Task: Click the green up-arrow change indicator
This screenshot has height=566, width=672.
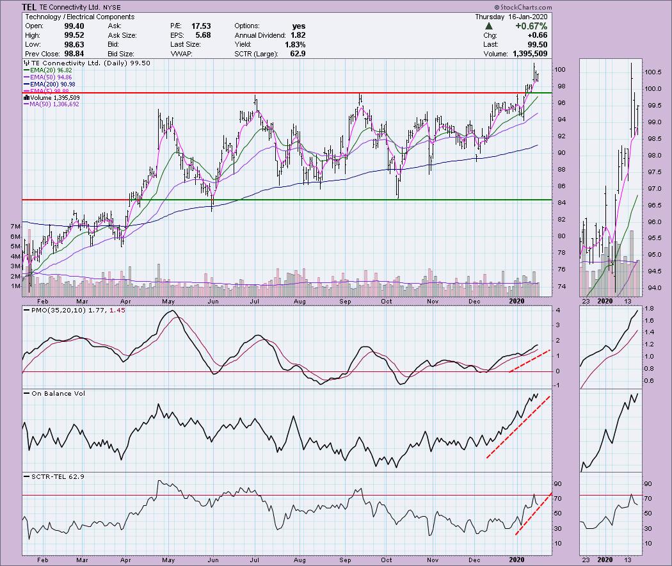Action: point(488,26)
